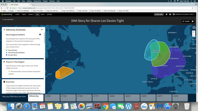
Task: Click the green Great Britain color dot
Action: (7, 50)
